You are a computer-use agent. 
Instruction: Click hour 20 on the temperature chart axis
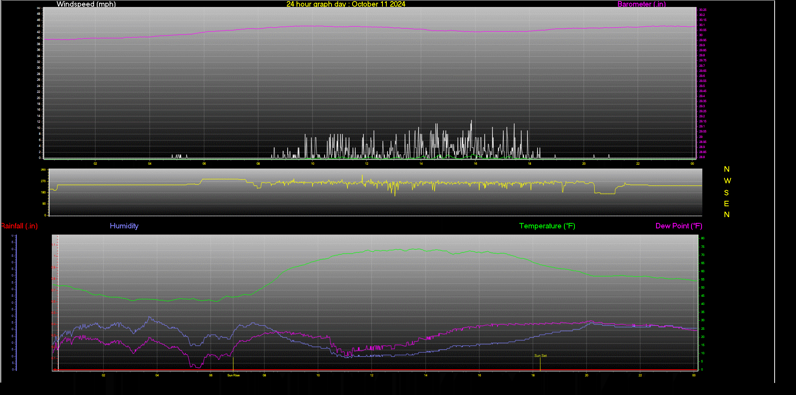[x=587, y=375]
